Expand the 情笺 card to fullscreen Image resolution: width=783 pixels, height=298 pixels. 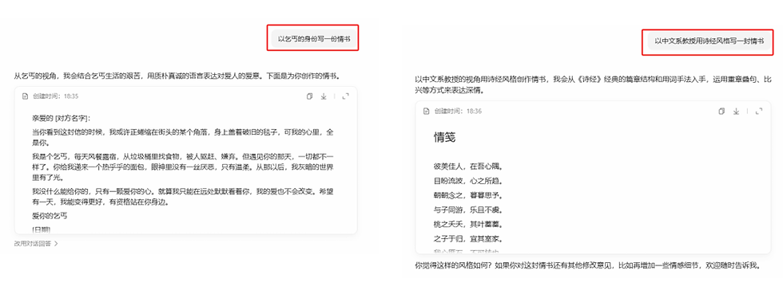point(759,111)
